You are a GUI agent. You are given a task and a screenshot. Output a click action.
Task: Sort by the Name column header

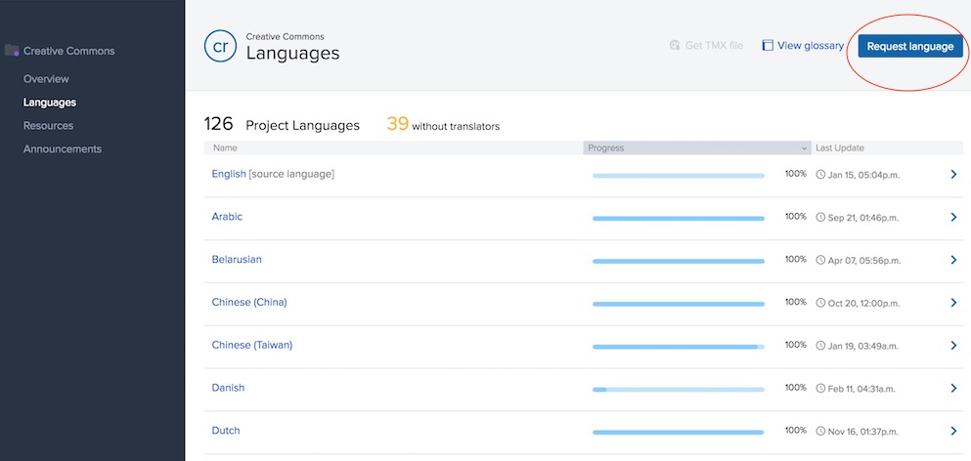(225, 148)
